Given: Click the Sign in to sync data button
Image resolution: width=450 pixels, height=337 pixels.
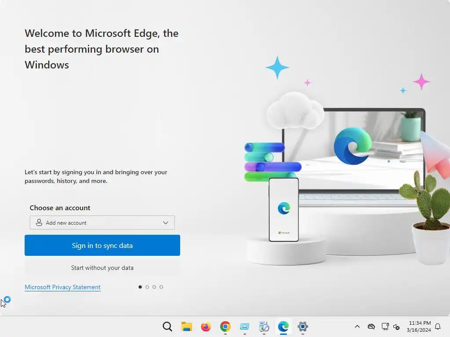Looking at the screenshot, I should pyautogui.click(x=102, y=245).
